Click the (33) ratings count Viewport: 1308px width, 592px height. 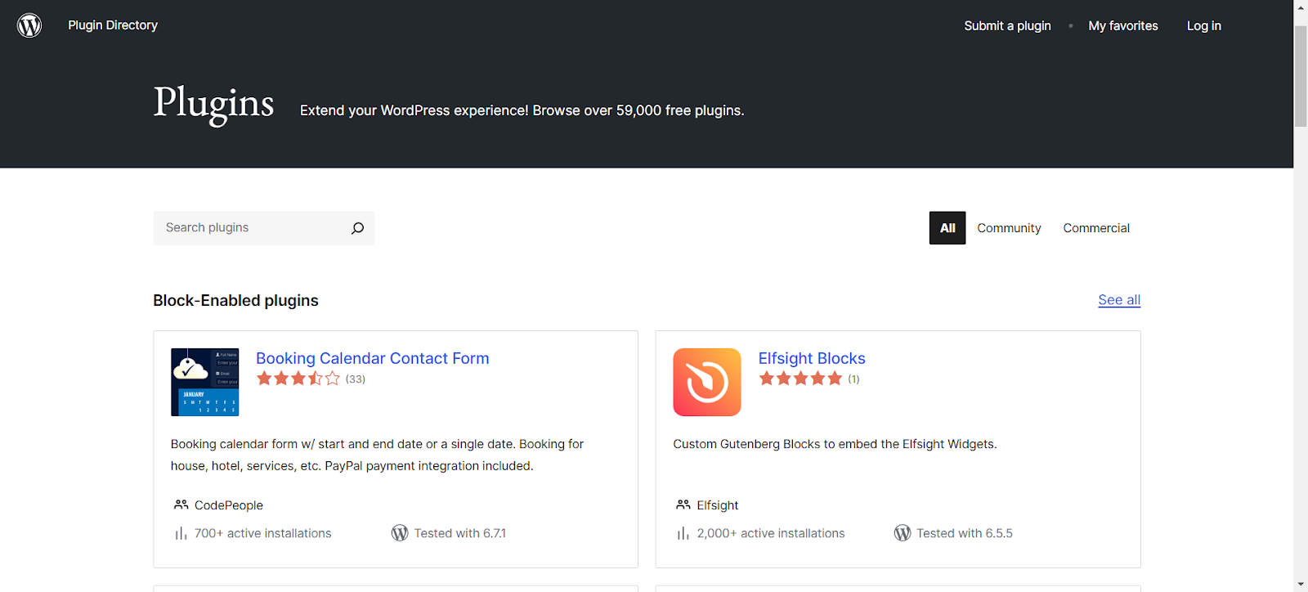pyautogui.click(x=356, y=379)
